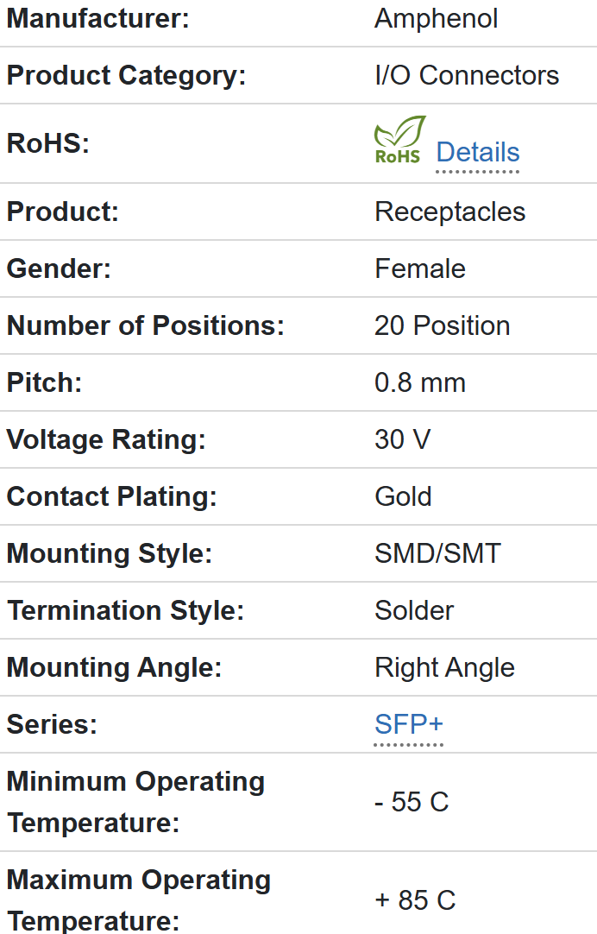The height and width of the screenshot is (934, 597).
Task: Click the 30 V voltage rating value
Action: coord(402,439)
